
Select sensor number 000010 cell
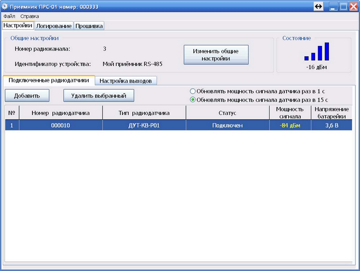61,126
